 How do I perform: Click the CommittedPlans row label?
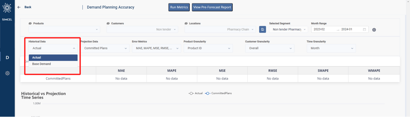(x=58, y=78)
